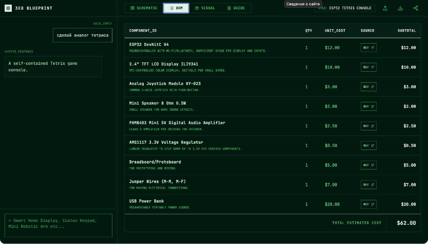This screenshot has width=428, height=244.
Task: Click the 3E8 BLUEPRINT title text
Action: tap(34, 8)
